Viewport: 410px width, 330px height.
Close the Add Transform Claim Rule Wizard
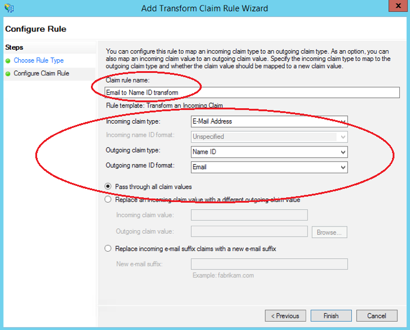pyautogui.click(x=397, y=6)
